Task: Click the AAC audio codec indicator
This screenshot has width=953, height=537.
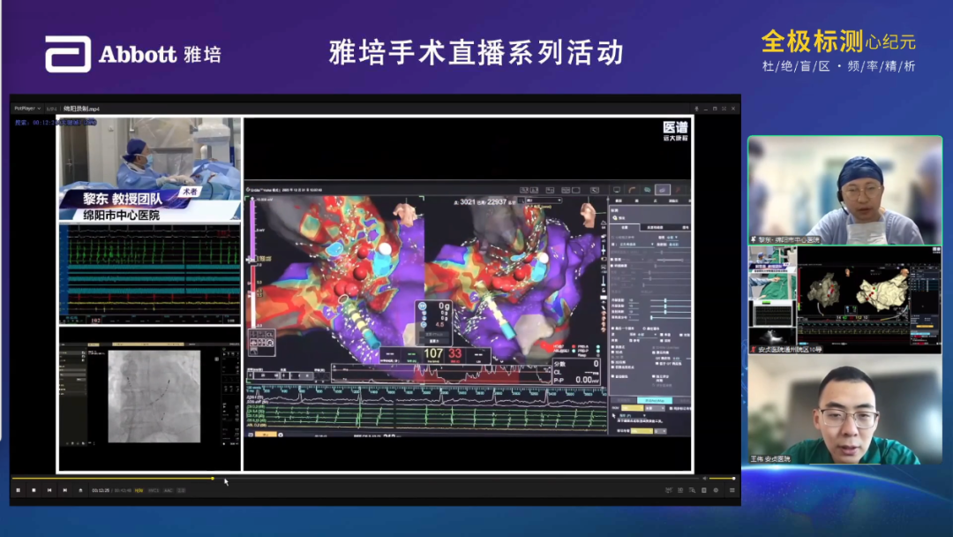Action: tap(167, 489)
